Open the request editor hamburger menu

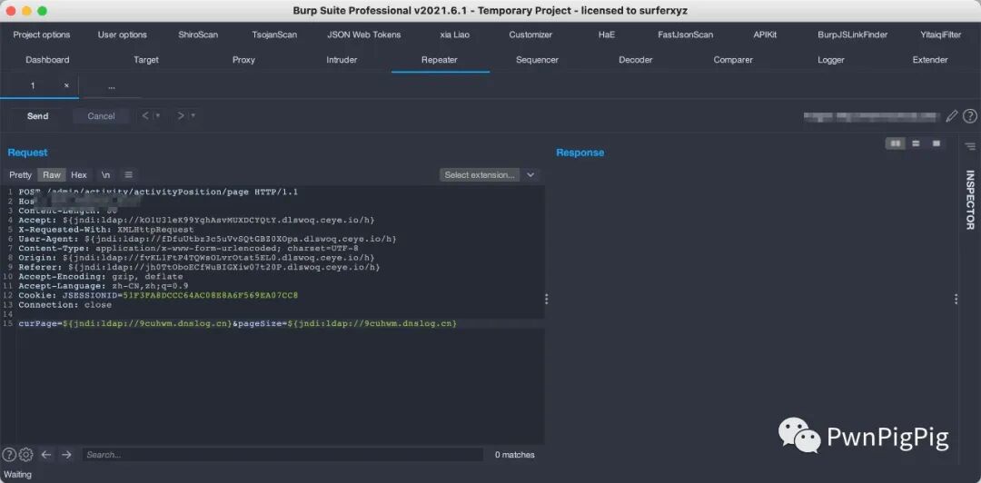(x=128, y=175)
